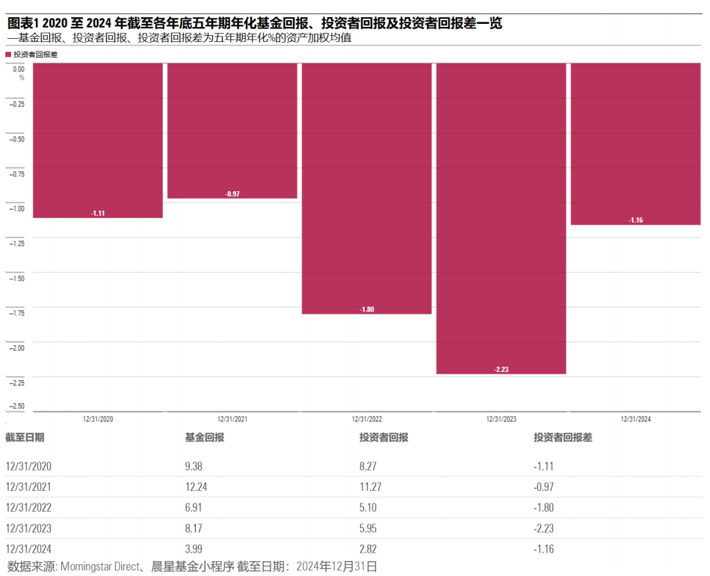Click table gap value -2.23
Image resolution: width=710 pixels, height=576 pixels.
pos(543,528)
